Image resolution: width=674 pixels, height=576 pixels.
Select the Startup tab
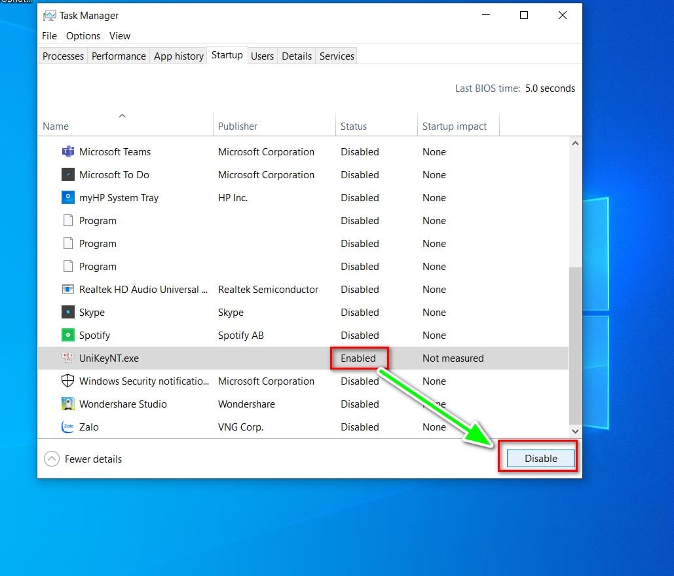pos(227,55)
